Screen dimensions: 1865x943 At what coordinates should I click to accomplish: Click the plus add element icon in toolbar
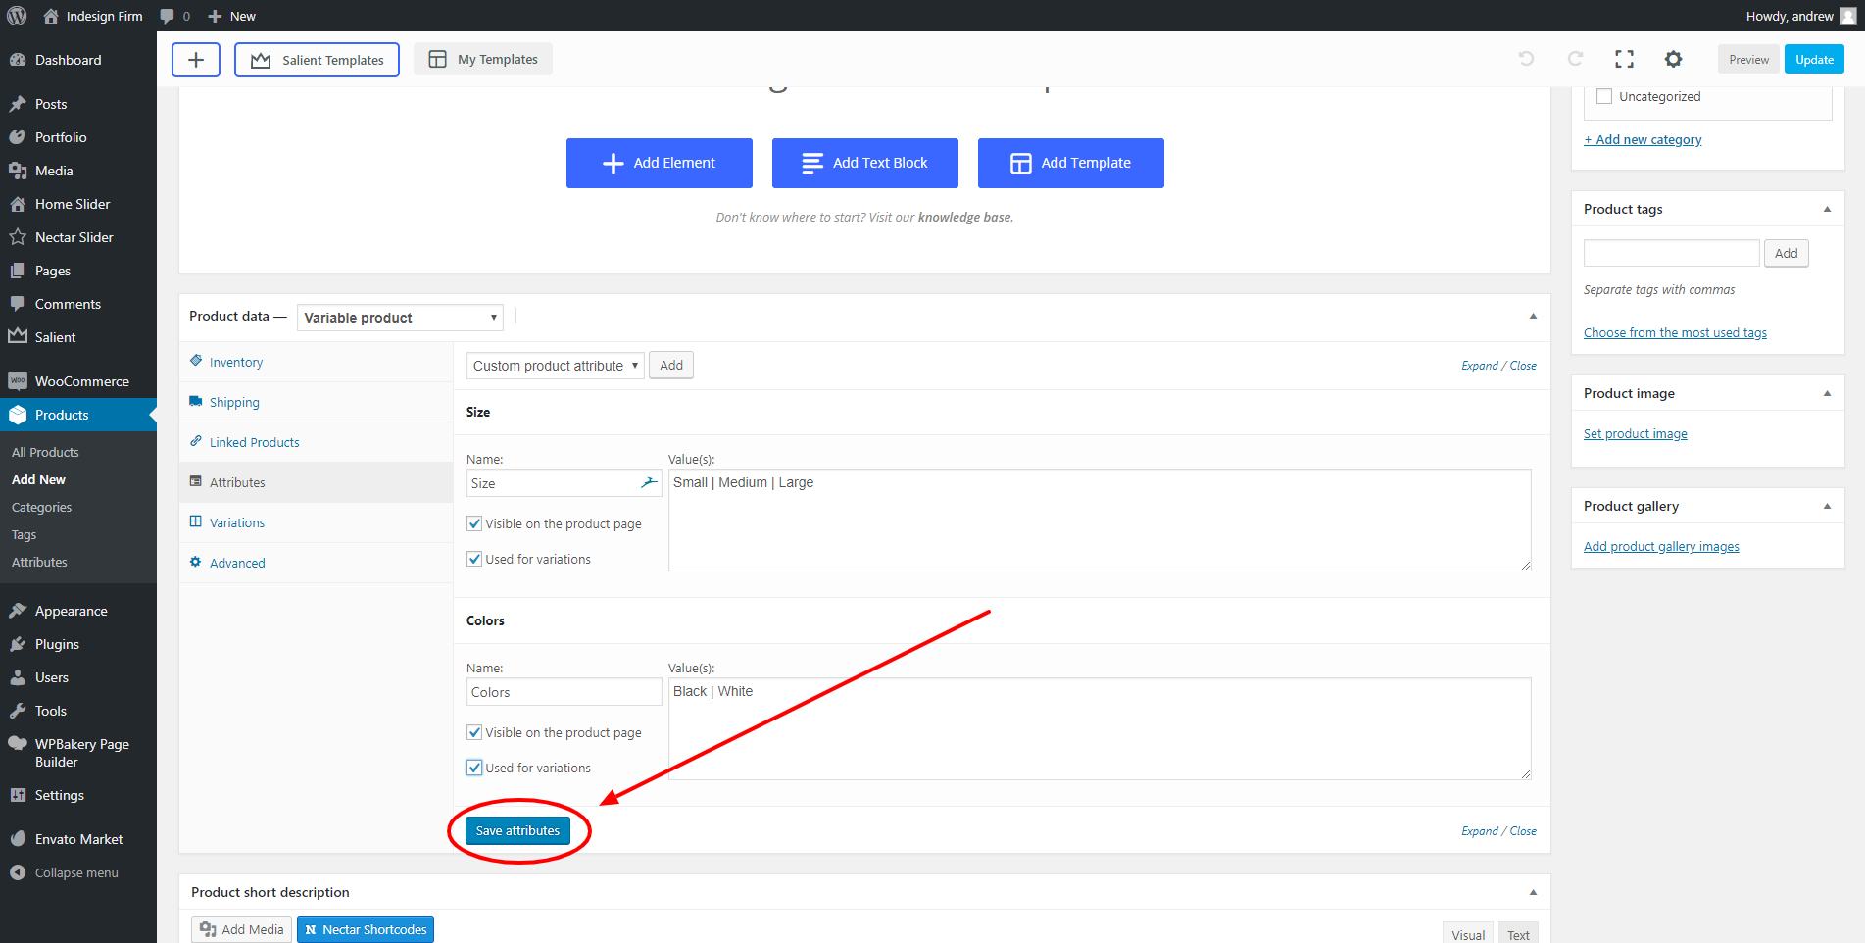point(196,60)
